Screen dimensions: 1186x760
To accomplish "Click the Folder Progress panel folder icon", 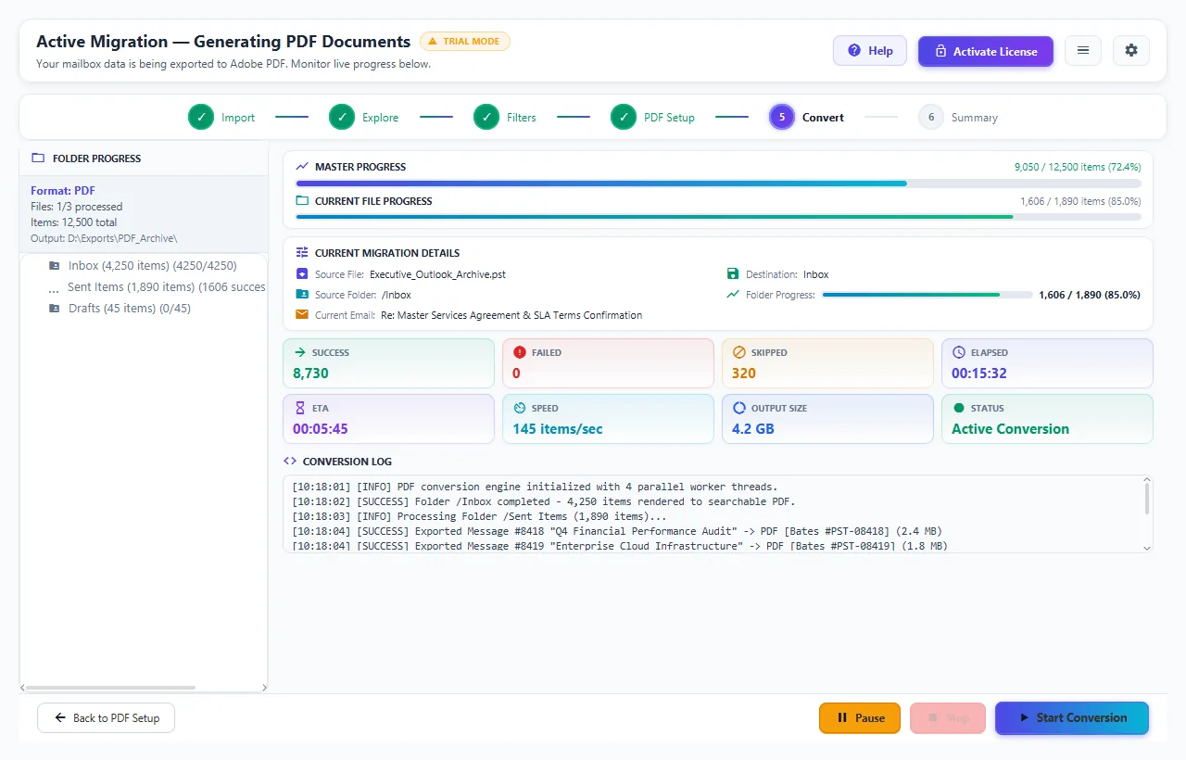I will click(x=38, y=158).
